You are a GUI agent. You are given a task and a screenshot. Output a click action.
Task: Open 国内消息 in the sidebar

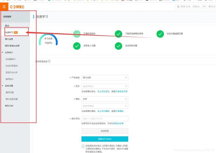pyautogui.click(x=9, y=39)
